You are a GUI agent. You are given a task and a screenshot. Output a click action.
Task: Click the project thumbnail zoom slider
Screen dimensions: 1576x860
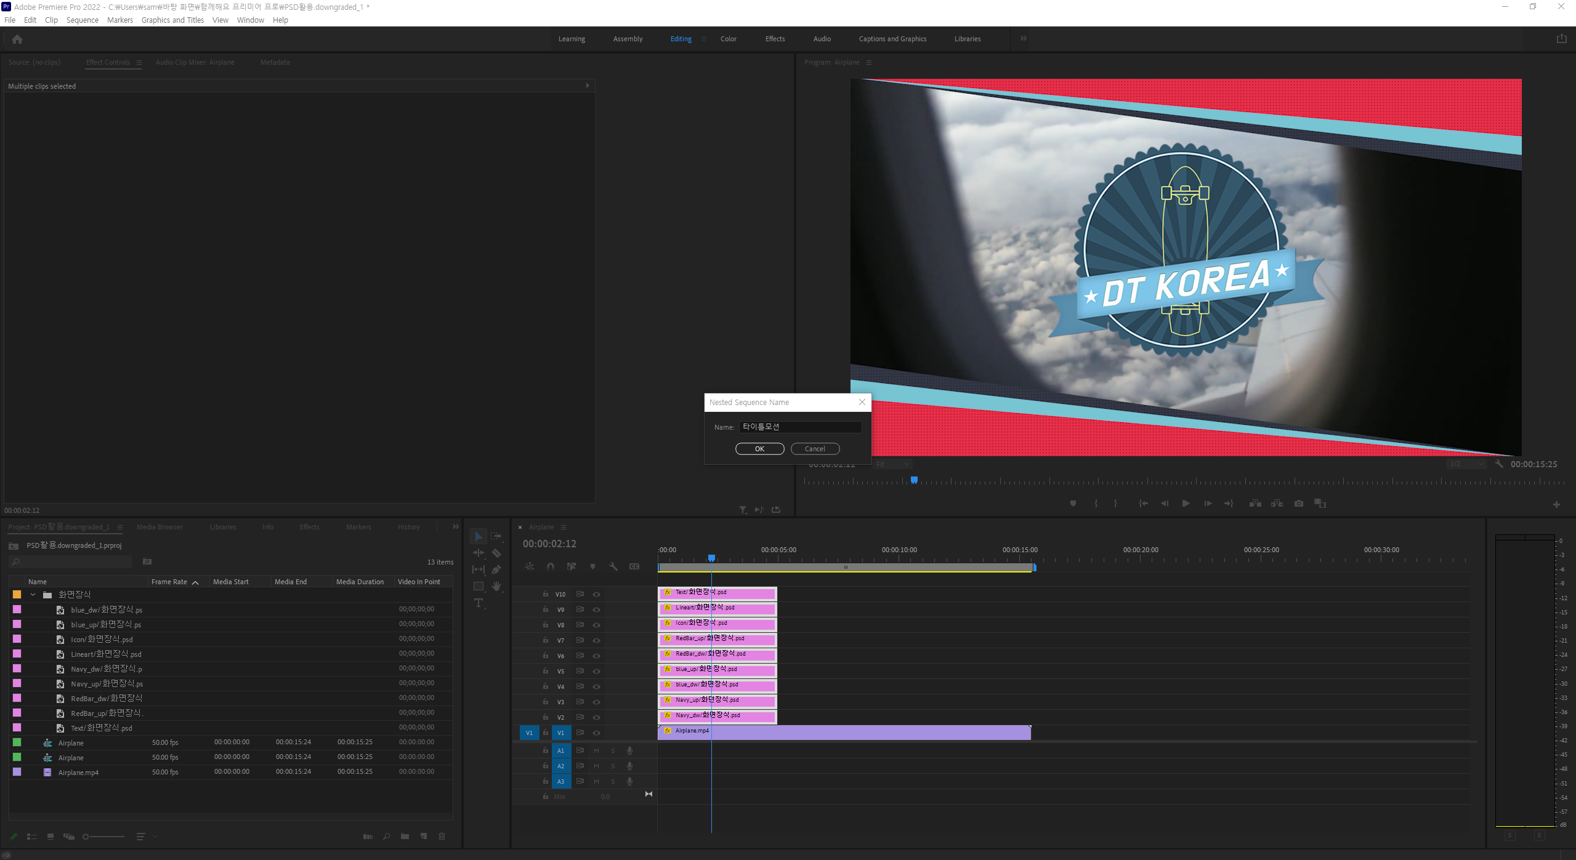(x=103, y=837)
